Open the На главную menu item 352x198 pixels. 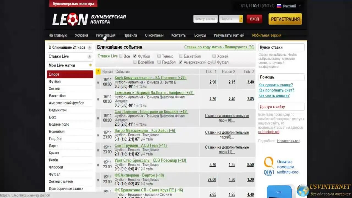click(x=58, y=35)
